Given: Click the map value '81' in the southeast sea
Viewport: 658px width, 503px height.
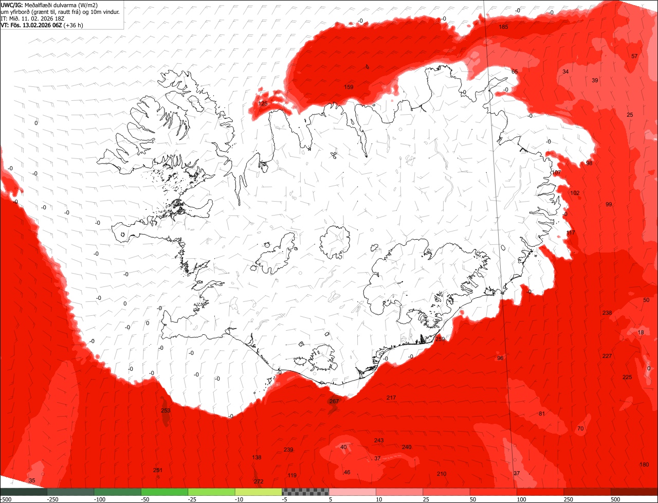Looking at the screenshot, I should [x=541, y=414].
